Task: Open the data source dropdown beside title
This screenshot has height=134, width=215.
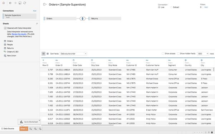Action: [x=45, y=5]
